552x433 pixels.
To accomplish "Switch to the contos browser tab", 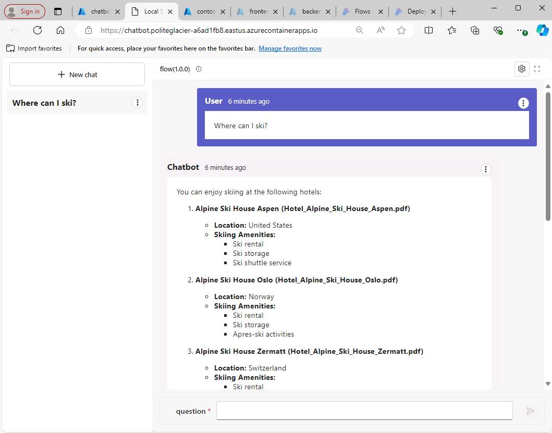I will 205,11.
